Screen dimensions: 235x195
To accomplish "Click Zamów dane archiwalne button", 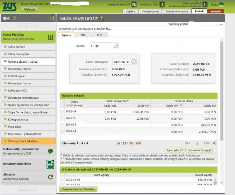I will point(78,189).
